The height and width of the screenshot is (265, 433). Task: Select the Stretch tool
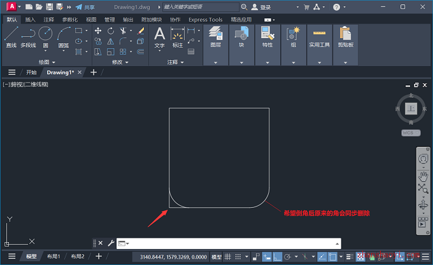[98, 51]
